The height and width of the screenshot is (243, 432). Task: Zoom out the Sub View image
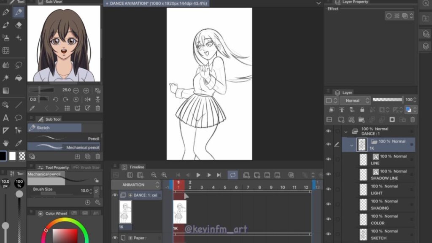pos(76,90)
